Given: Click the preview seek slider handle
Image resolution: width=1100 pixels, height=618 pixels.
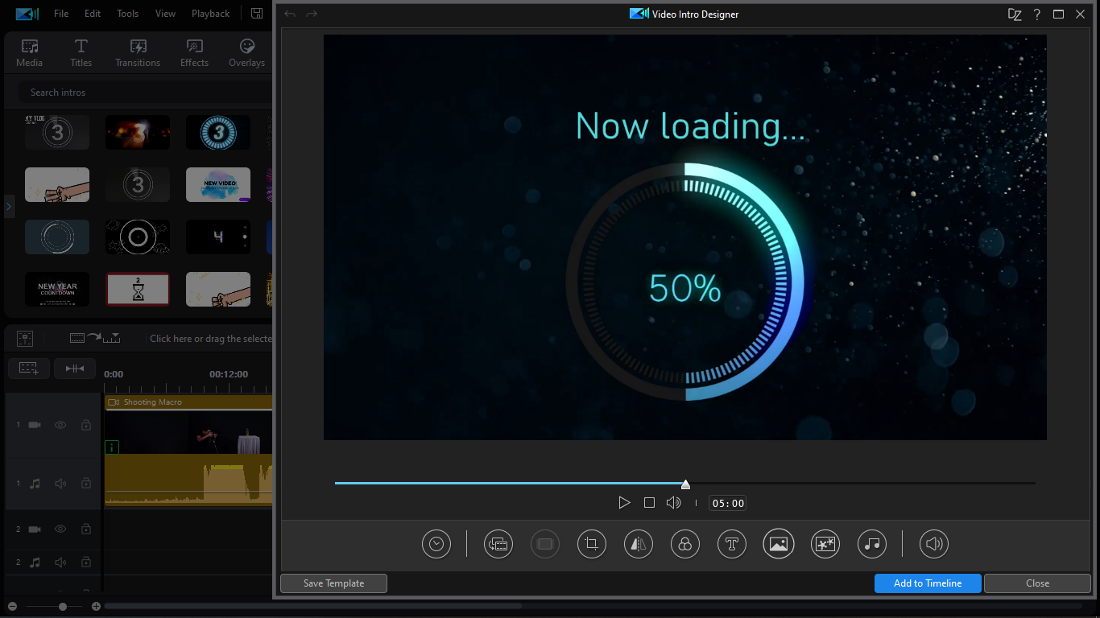Looking at the screenshot, I should 685,484.
